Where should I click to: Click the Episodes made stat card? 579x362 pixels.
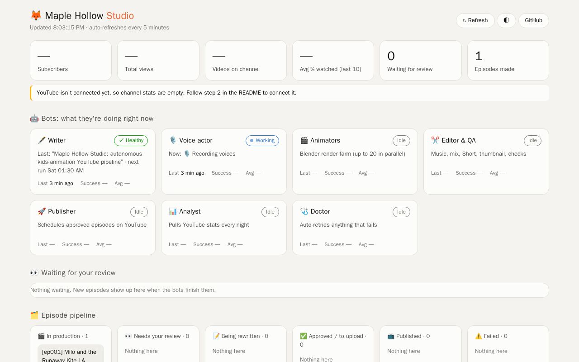pos(508,61)
